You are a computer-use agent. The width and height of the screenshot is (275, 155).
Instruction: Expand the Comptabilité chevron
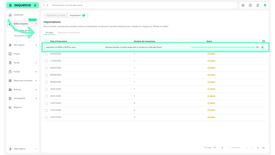[36, 99]
